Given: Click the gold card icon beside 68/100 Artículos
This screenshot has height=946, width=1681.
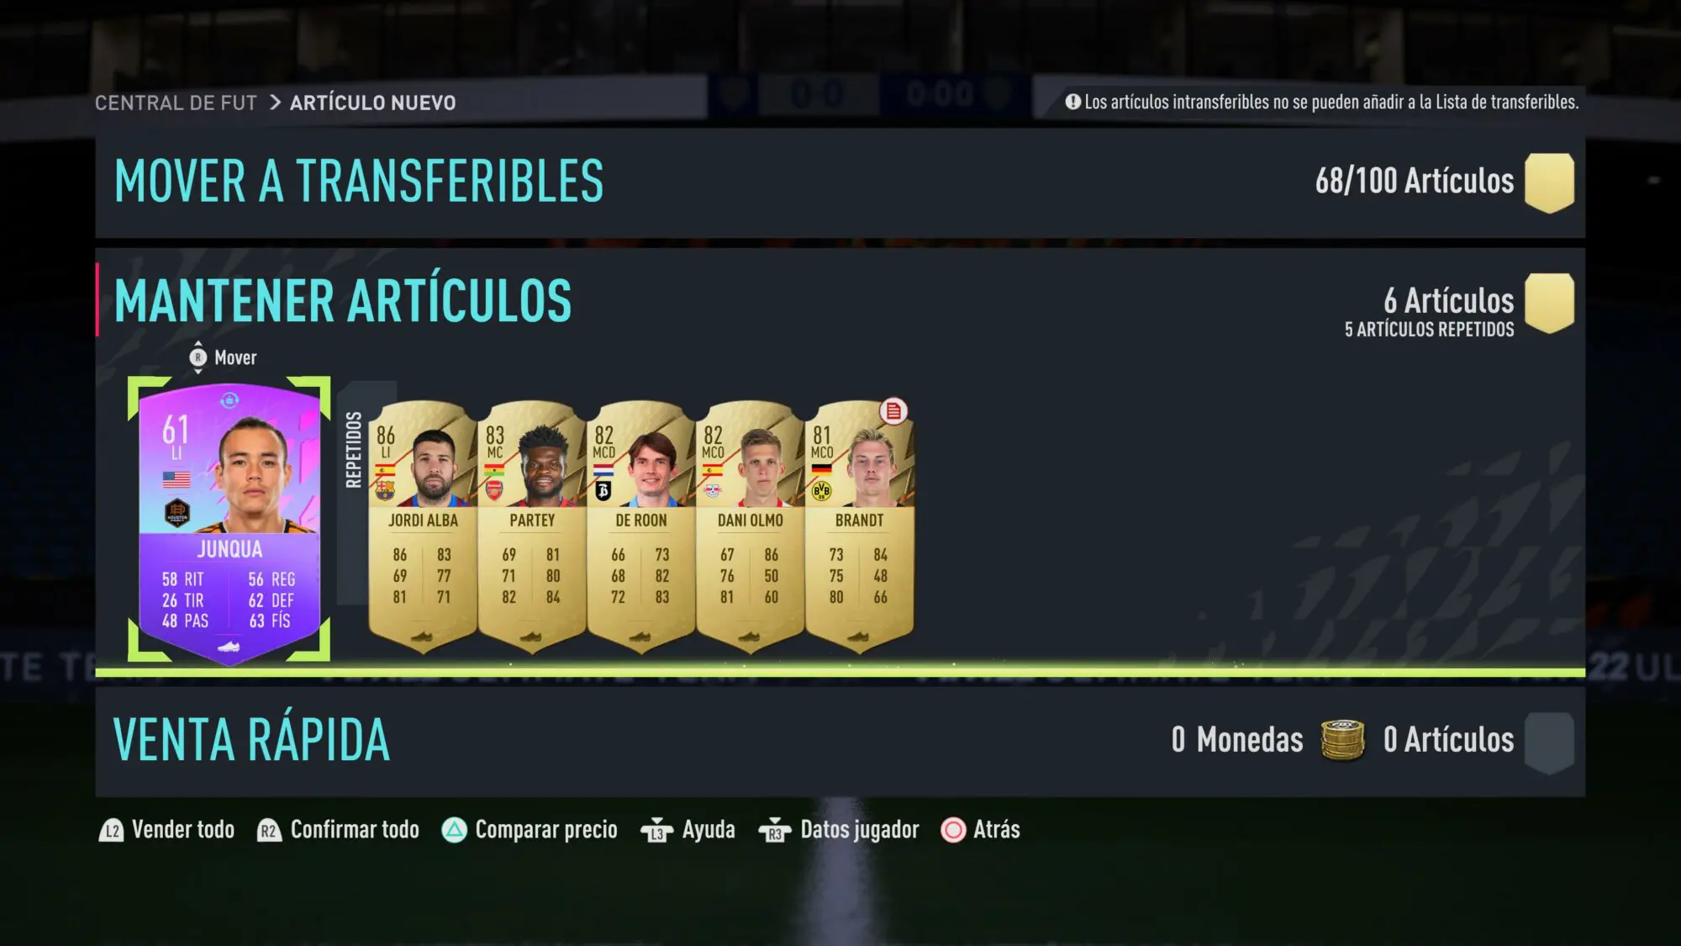Looking at the screenshot, I should coord(1549,182).
